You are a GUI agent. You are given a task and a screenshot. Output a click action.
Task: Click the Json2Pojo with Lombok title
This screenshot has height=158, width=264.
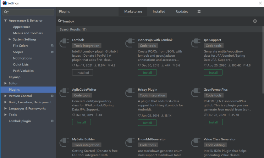click(x=155, y=40)
